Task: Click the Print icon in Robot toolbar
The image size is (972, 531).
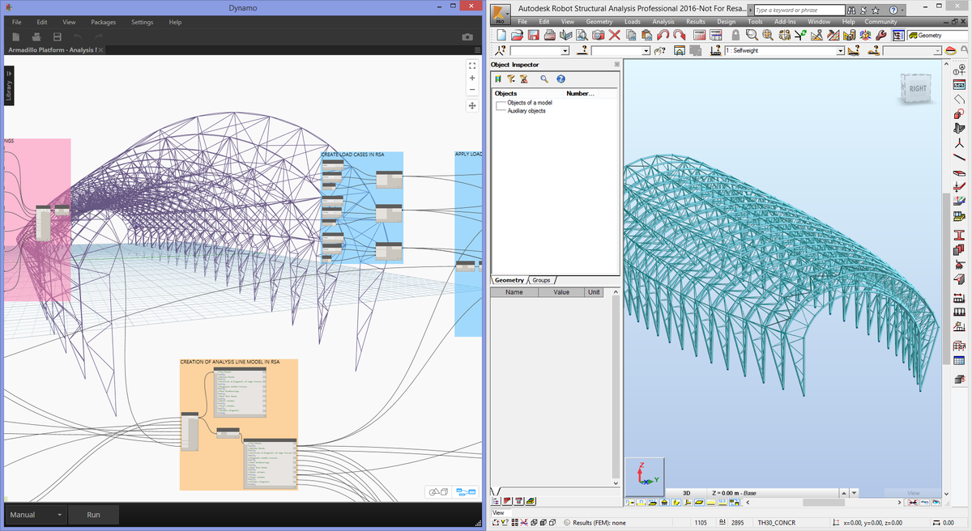Action: [550, 36]
